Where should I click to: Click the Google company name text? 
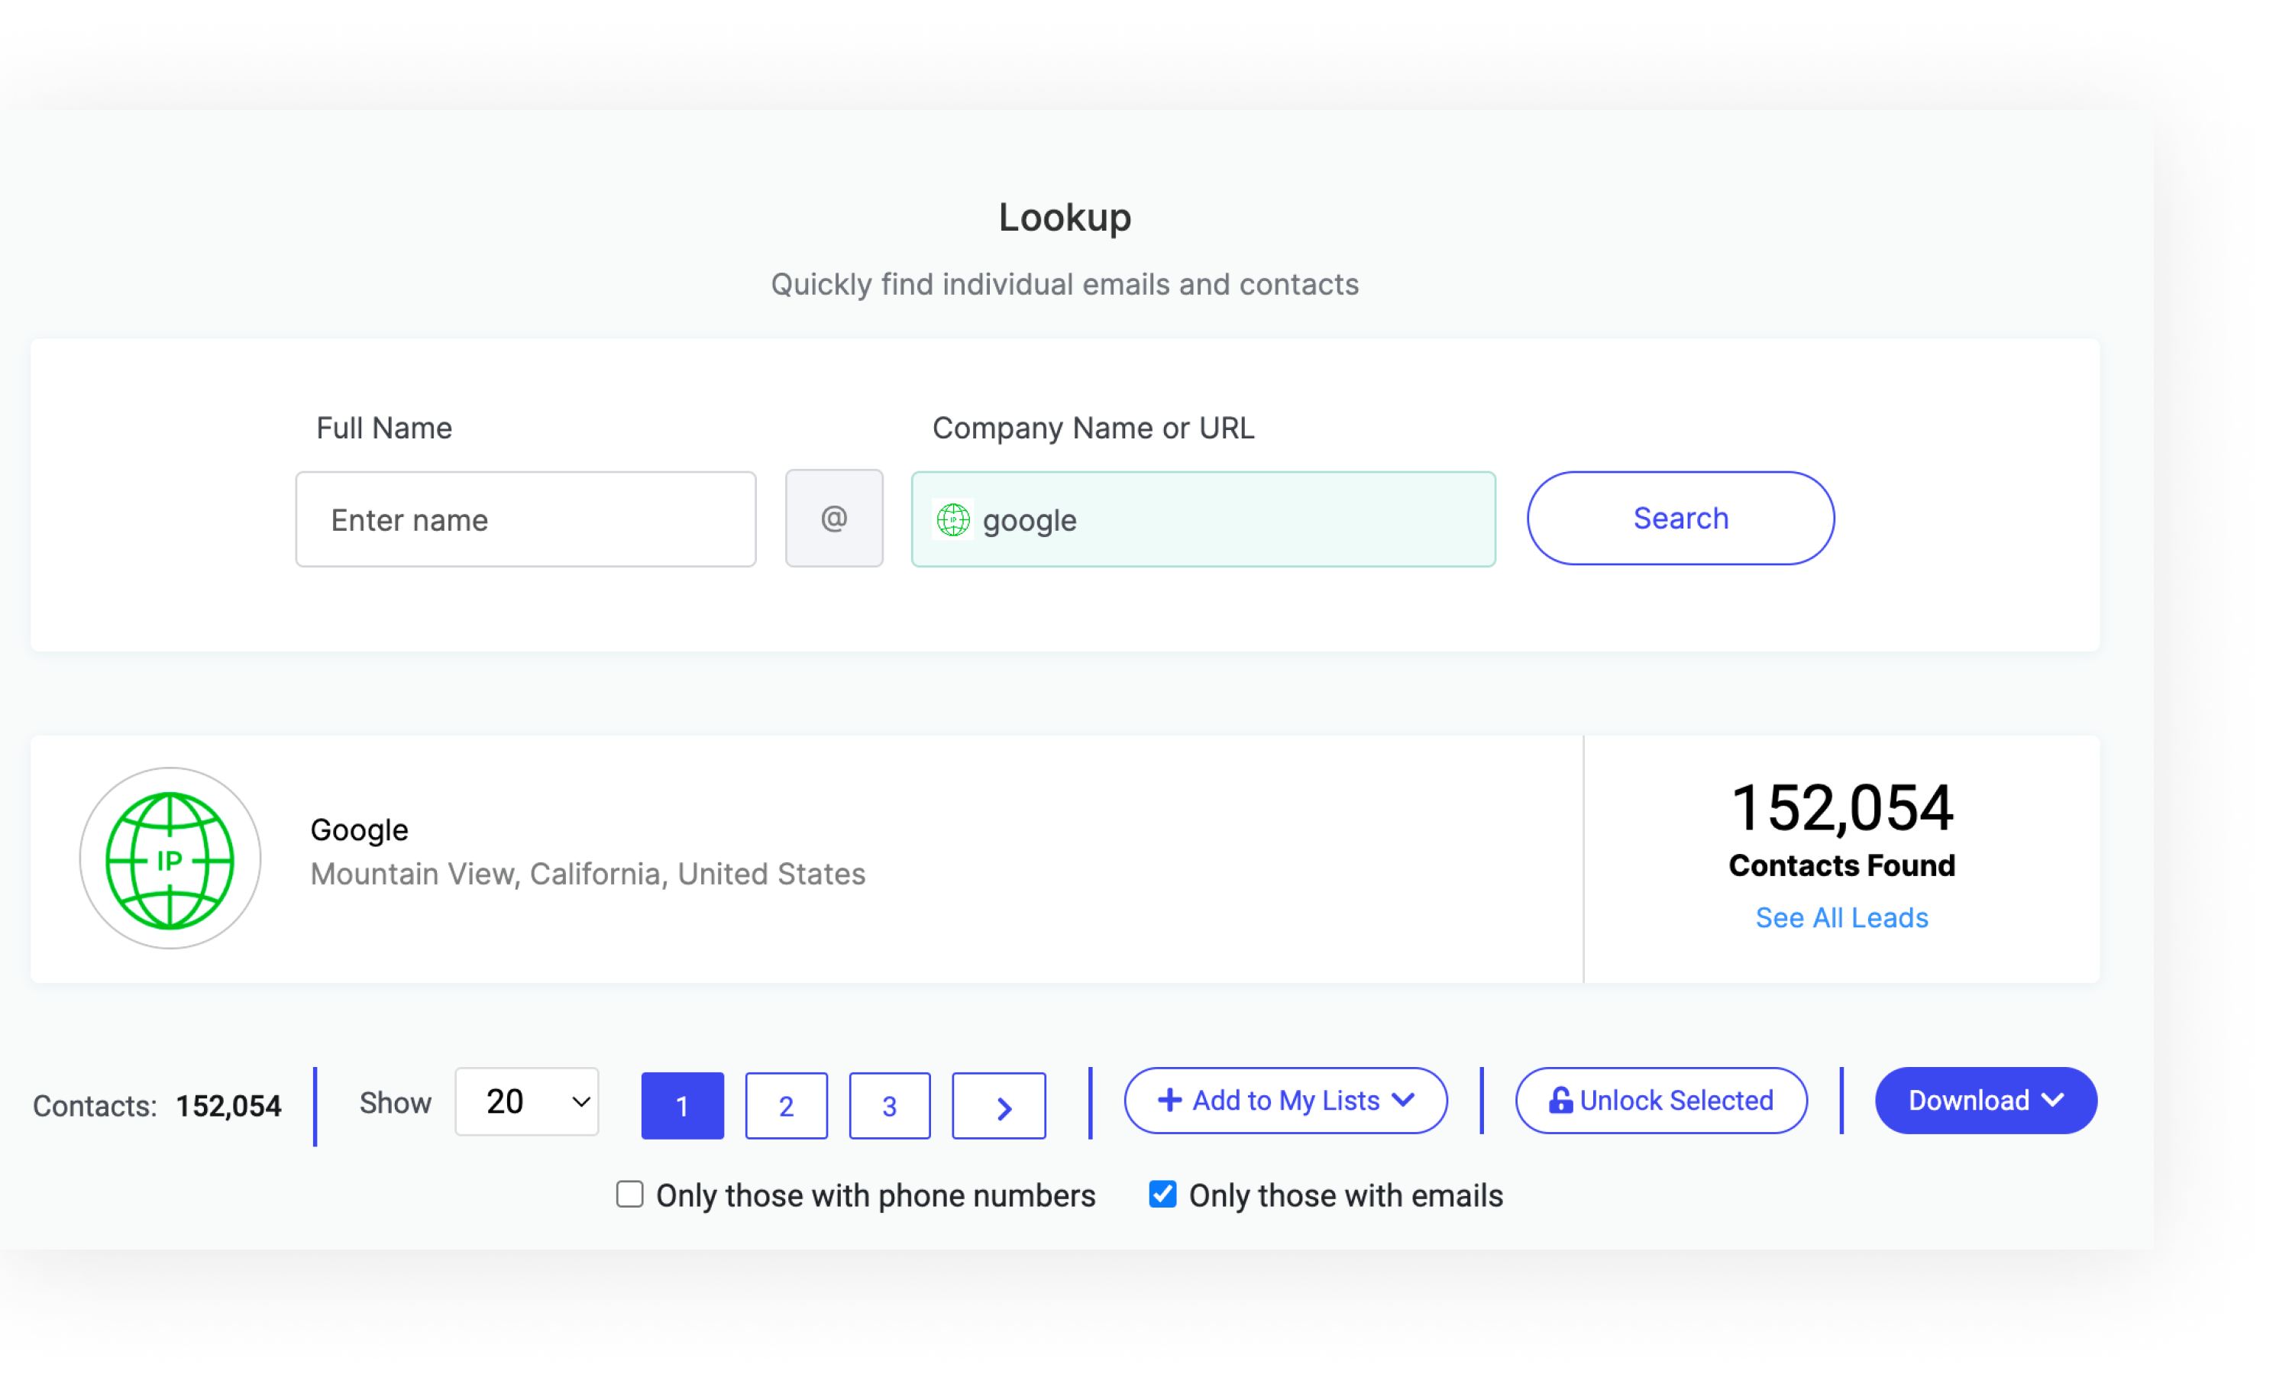tap(359, 829)
